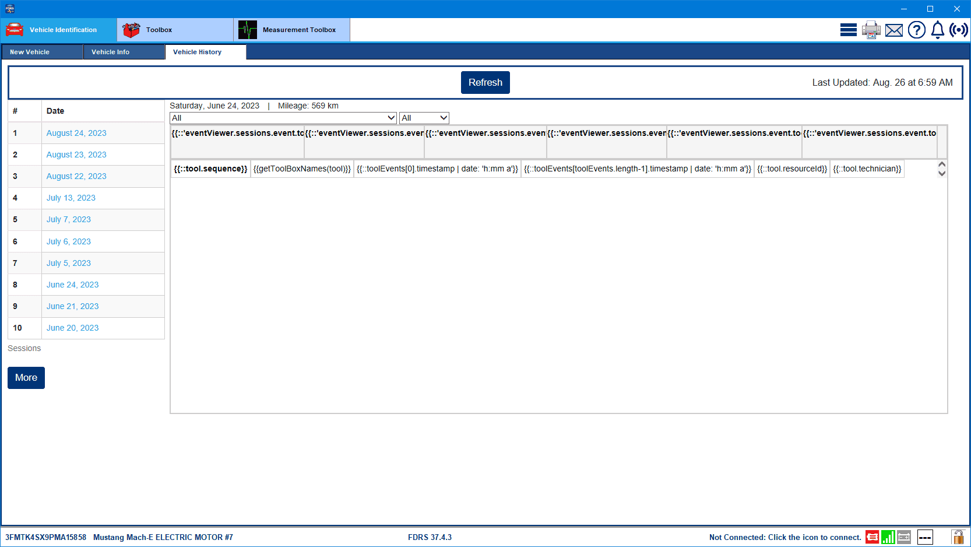
Task: Click the padlock icon in status bar
Action: pos(958,537)
